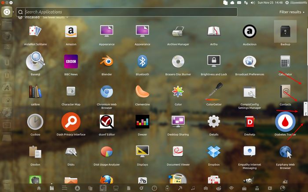
Task: Open Dash Privacy Interface
Action: tap(71, 122)
